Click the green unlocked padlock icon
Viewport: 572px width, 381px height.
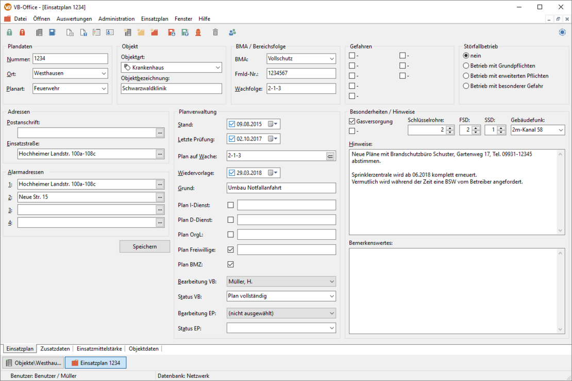tap(9, 32)
